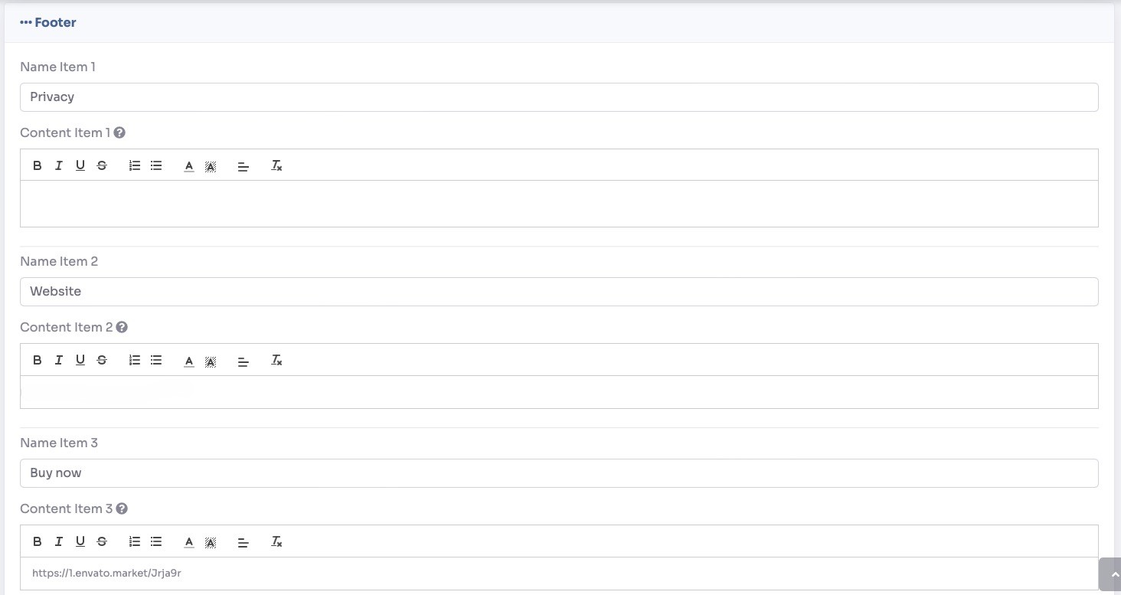Screen dimensions: 1121x595
Task: Click the scroll-to-top arrow button
Action: 1112,574
